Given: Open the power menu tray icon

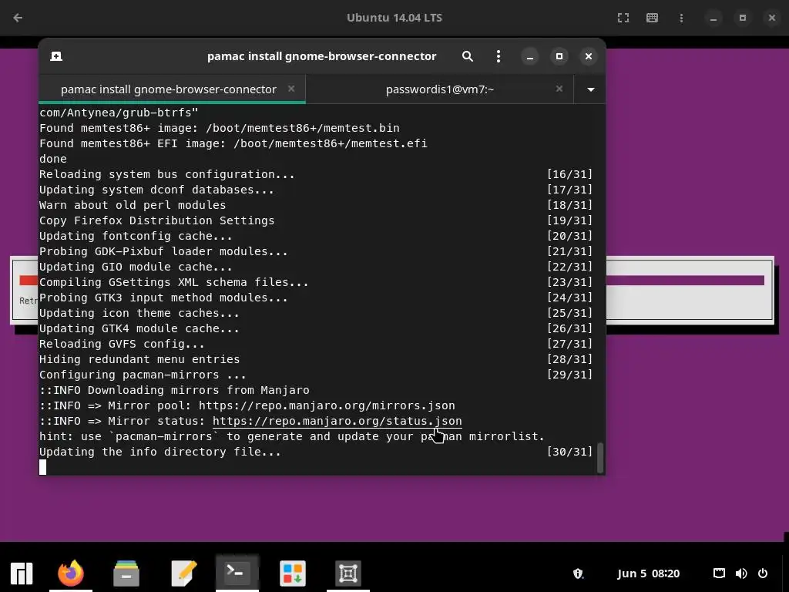Looking at the screenshot, I should click(763, 573).
